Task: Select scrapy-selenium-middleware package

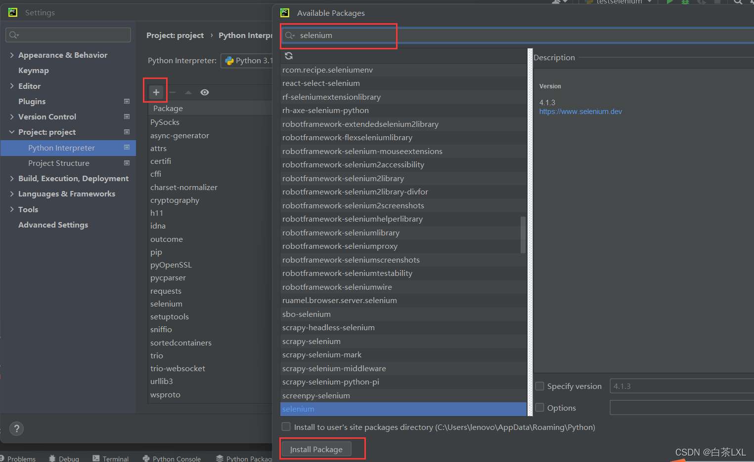Action: 403,368
